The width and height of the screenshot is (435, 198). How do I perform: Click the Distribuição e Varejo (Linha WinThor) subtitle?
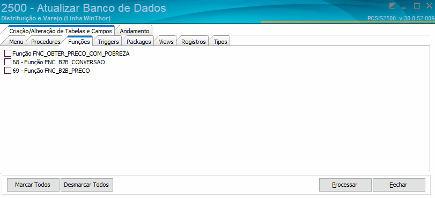[x=56, y=19]
